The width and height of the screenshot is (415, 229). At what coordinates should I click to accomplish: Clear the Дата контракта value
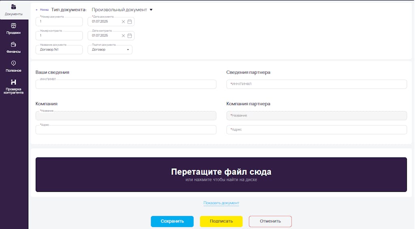123,36
